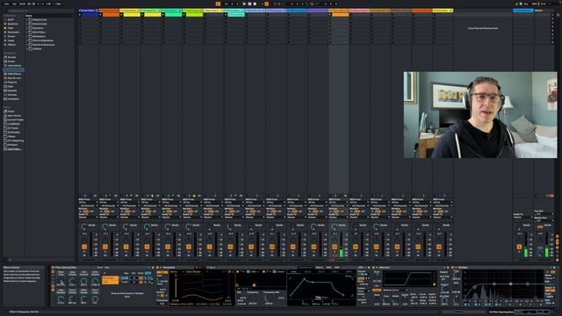Select Grooves browser category

(12, 95)
